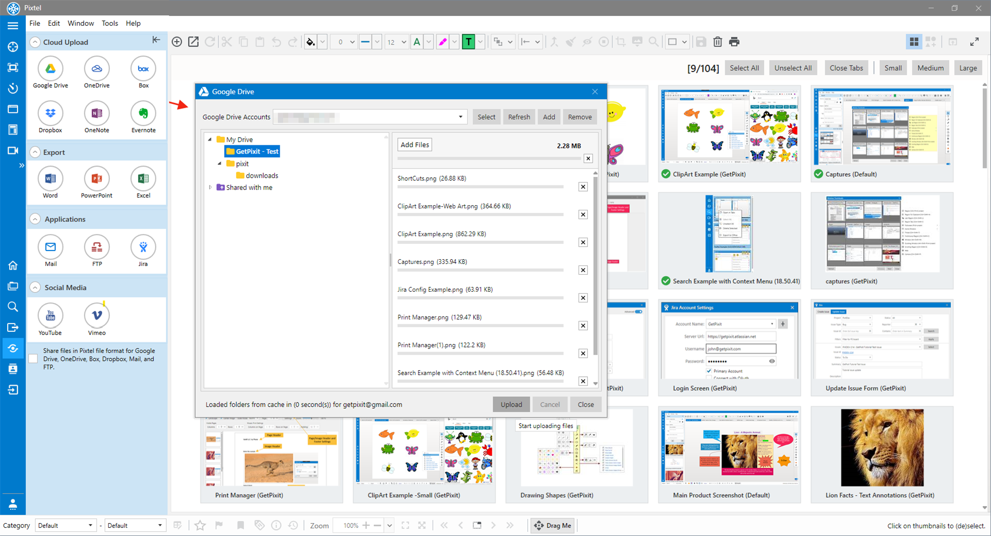Open the font size 12 dropdown
The image size is (991, 536).
[404, 42]
